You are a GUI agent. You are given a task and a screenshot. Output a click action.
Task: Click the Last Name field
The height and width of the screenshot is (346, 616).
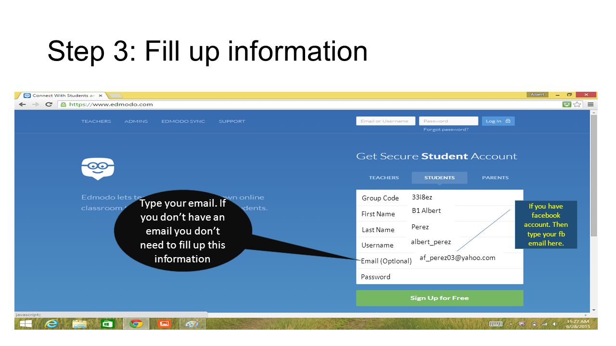439,229
